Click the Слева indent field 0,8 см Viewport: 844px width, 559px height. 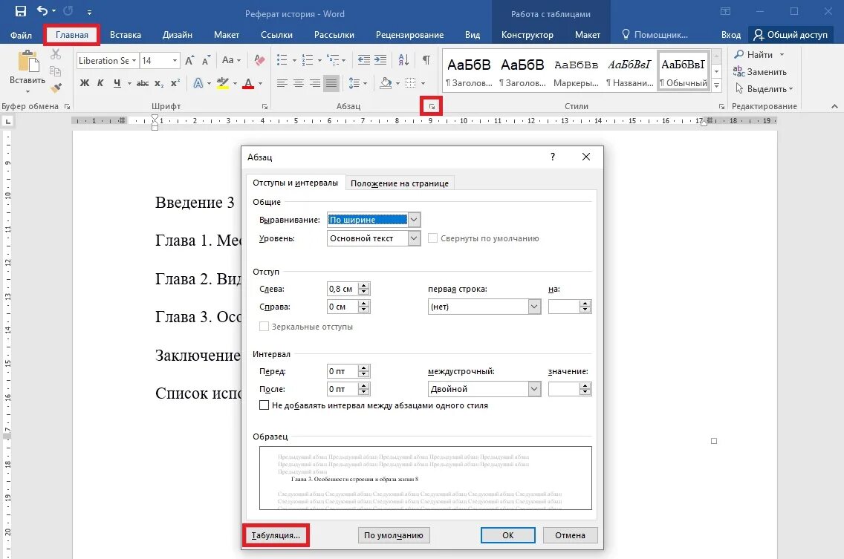[x=343, y=289]
